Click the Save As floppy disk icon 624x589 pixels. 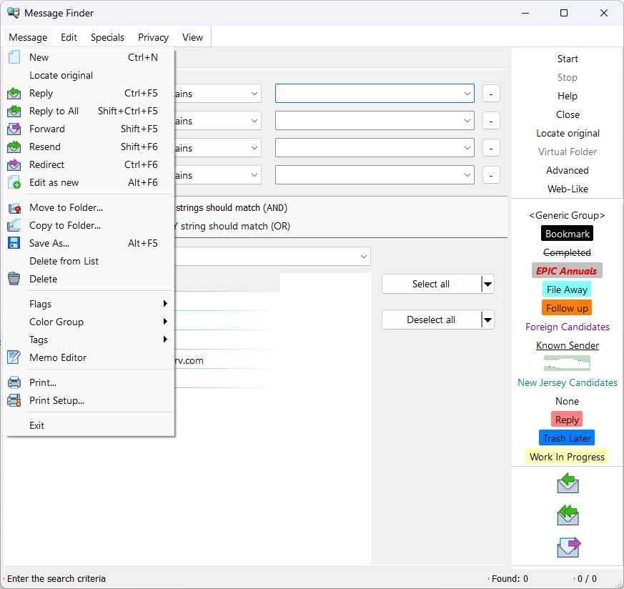(x=14, y=243)
